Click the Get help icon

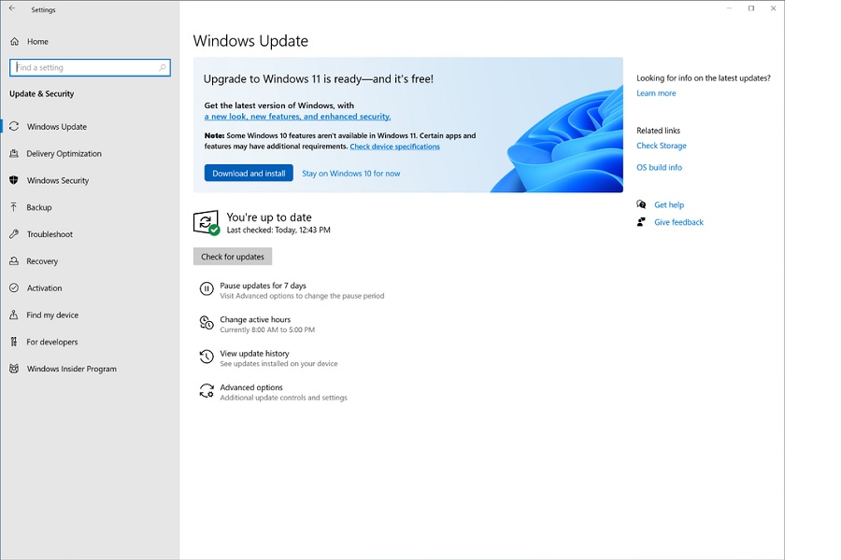point(641,204)
